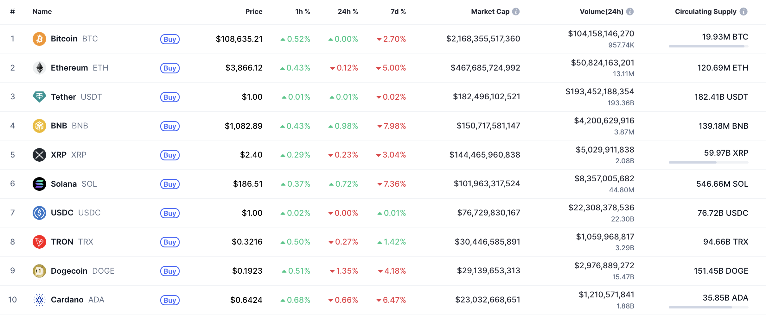This screenshot has width=766, height=317.
Task: Click the Dogecoin logo icon
Action: tap(39, 271)
